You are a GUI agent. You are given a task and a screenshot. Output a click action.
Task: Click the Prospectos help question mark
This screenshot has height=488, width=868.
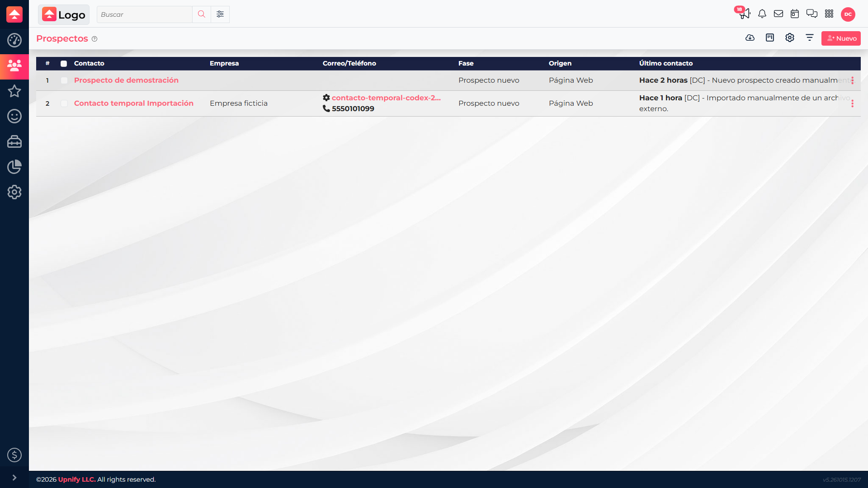tap(94, 39)
